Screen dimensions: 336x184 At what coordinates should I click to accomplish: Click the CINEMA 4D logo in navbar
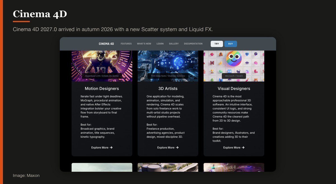click(x=106, y=44)
